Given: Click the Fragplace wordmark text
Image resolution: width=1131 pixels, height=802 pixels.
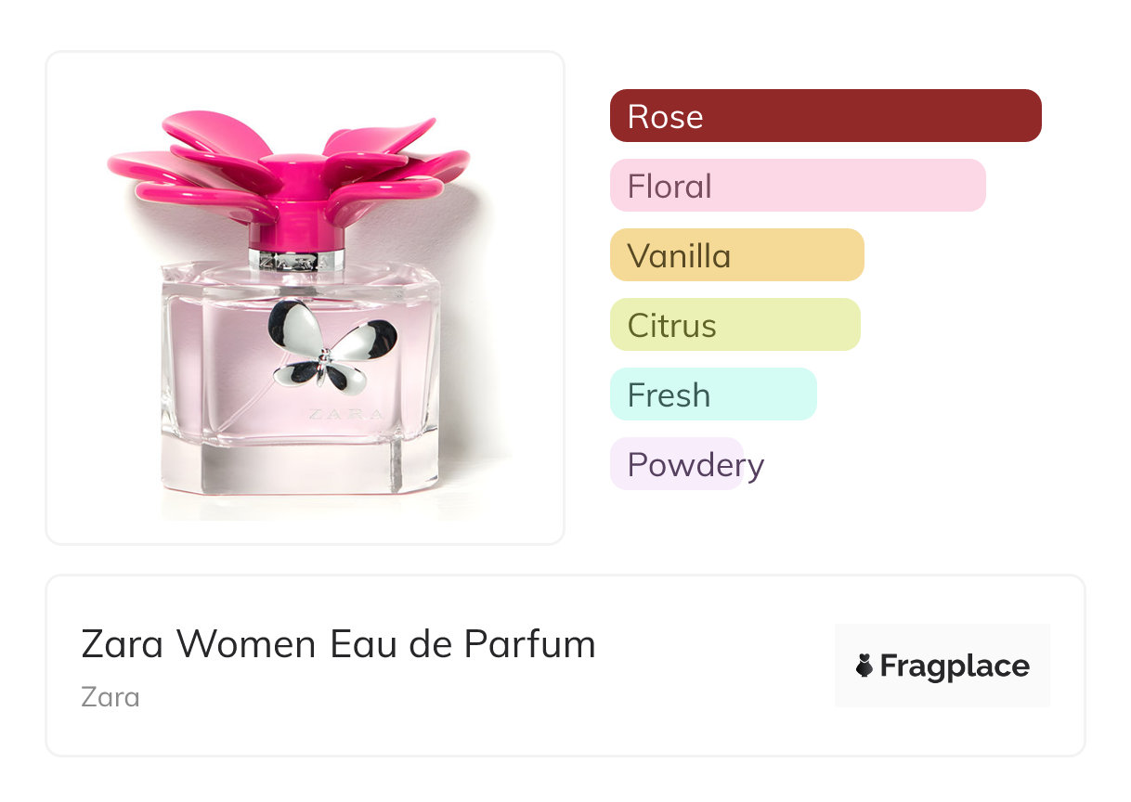Looking at the screenshot, I should click(x=955, y=666).
